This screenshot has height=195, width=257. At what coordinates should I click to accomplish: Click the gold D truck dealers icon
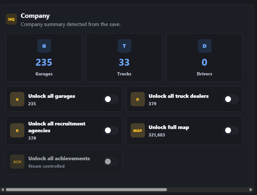coord(138,99)
